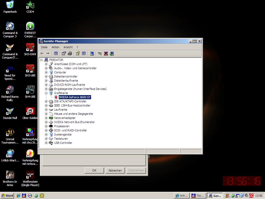Open Papierkorb desktop icon
Image resolution: width=265 pixels, height=199 pixels.
10,7
